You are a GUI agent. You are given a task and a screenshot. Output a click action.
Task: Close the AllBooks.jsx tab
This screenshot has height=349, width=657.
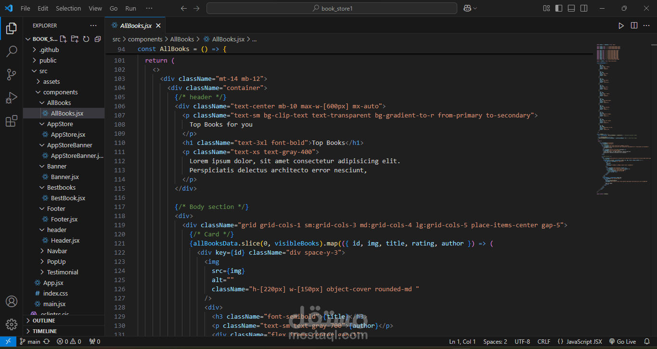click(x=158, y=26)
